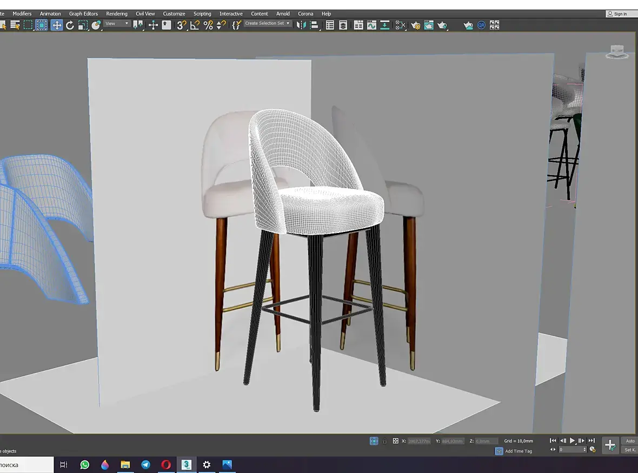Toggle the Selection Lock padlock
This screenshot has height=473, width=638.
pos(384,441)
